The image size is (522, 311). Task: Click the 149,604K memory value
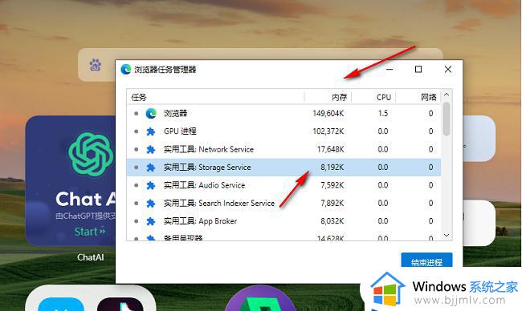pos(328,114)
